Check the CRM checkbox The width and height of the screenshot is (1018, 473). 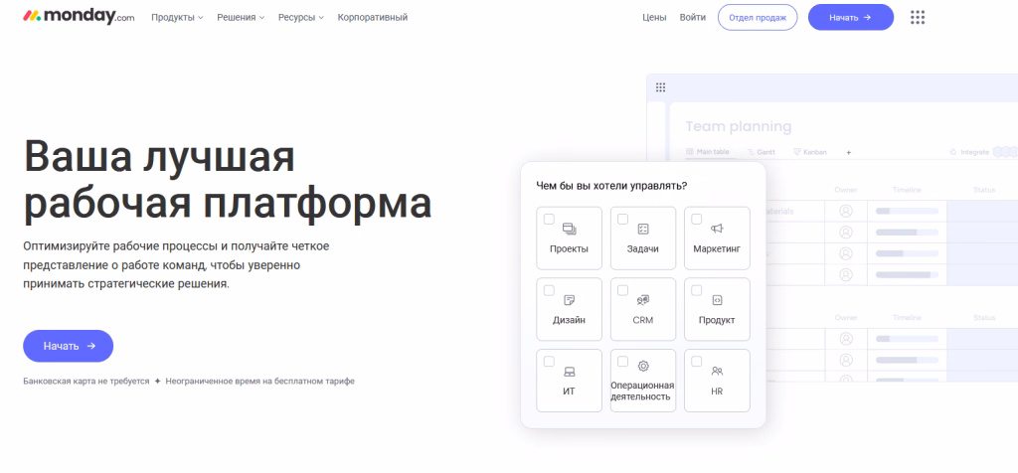(622, 290)
